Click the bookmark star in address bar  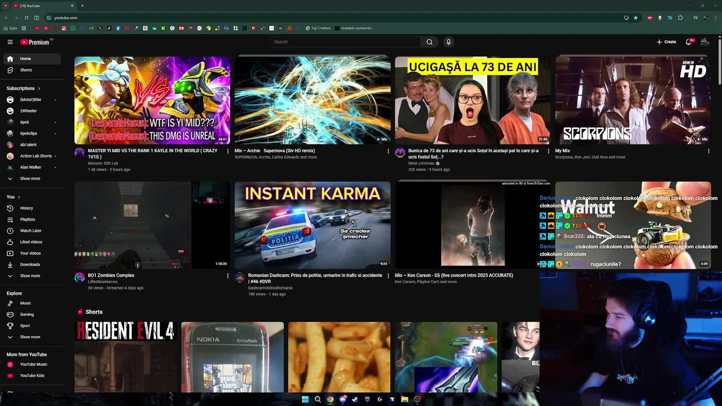636,17
